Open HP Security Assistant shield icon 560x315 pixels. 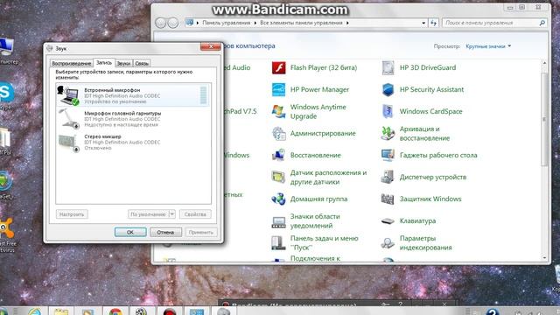coord(388,89)
